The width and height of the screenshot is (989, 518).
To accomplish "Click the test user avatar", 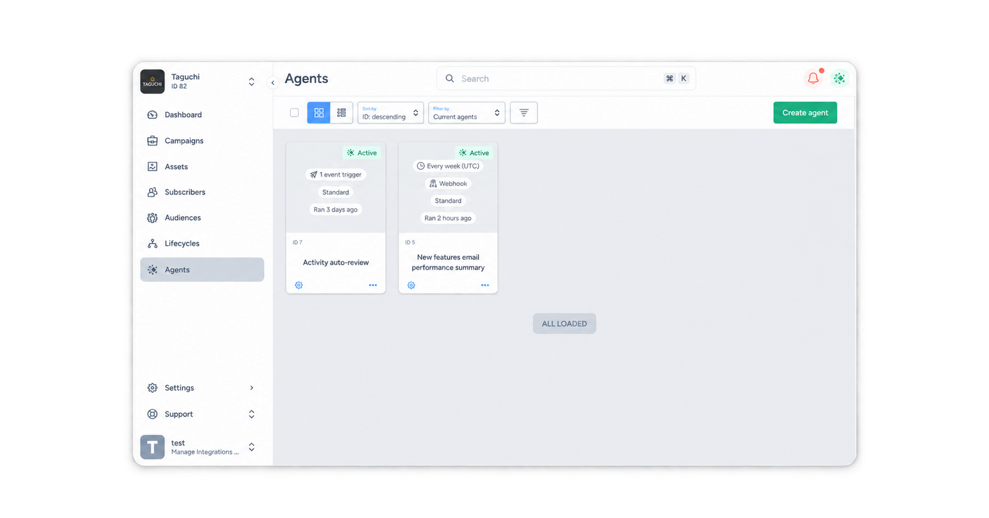I will point(152,447).
